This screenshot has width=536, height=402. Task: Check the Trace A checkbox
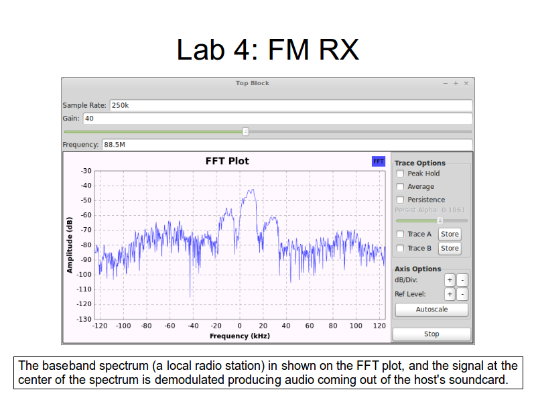pos(400,234)
